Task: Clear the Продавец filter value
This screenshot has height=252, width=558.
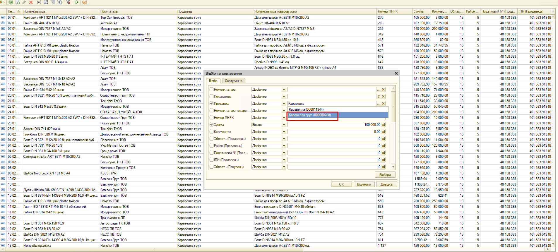Action: pos(383,104)
